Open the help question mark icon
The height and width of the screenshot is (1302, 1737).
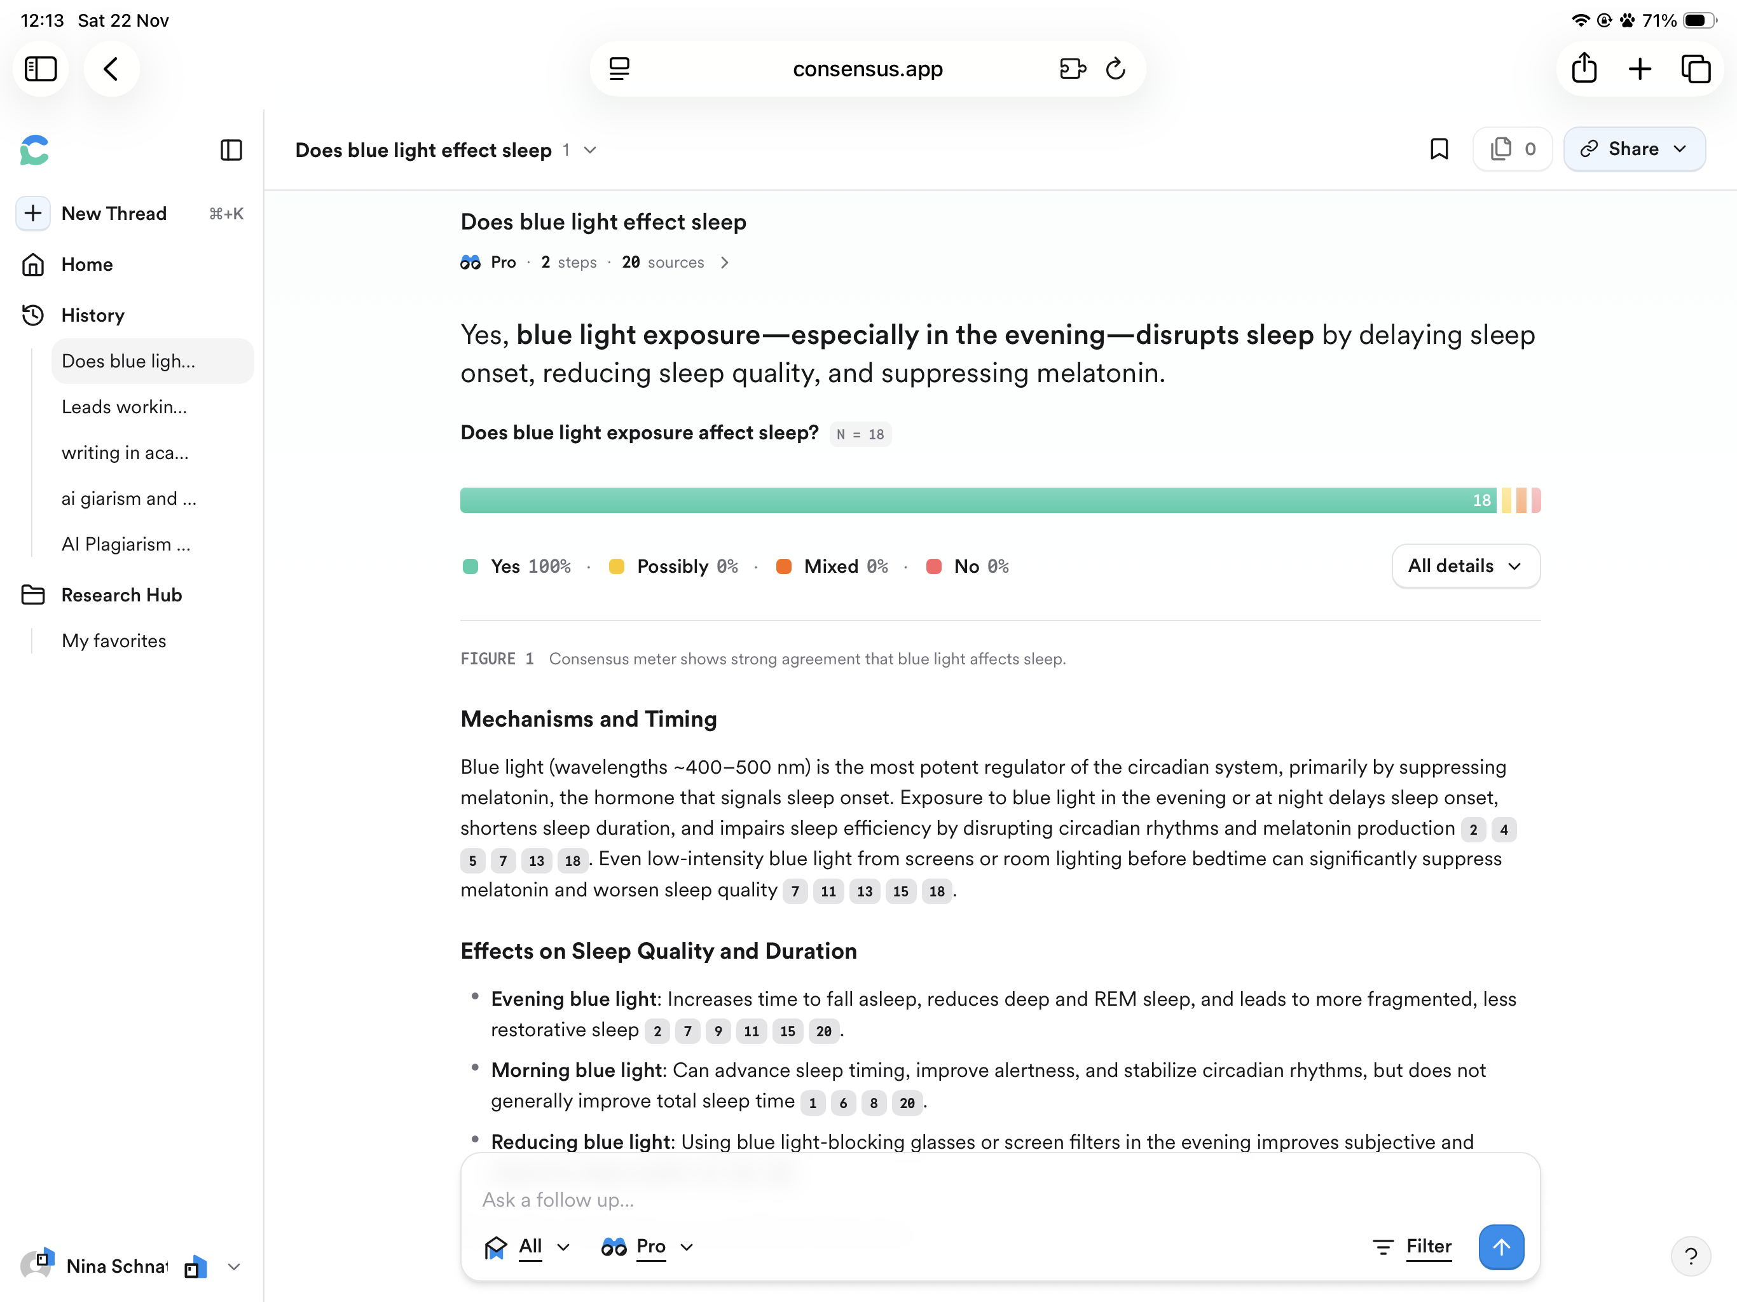[x=1691, y=1256]
